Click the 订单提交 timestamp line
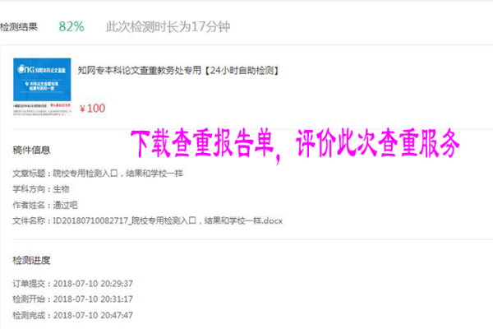The height and width of the screenshot is (329, 493). 72,284
